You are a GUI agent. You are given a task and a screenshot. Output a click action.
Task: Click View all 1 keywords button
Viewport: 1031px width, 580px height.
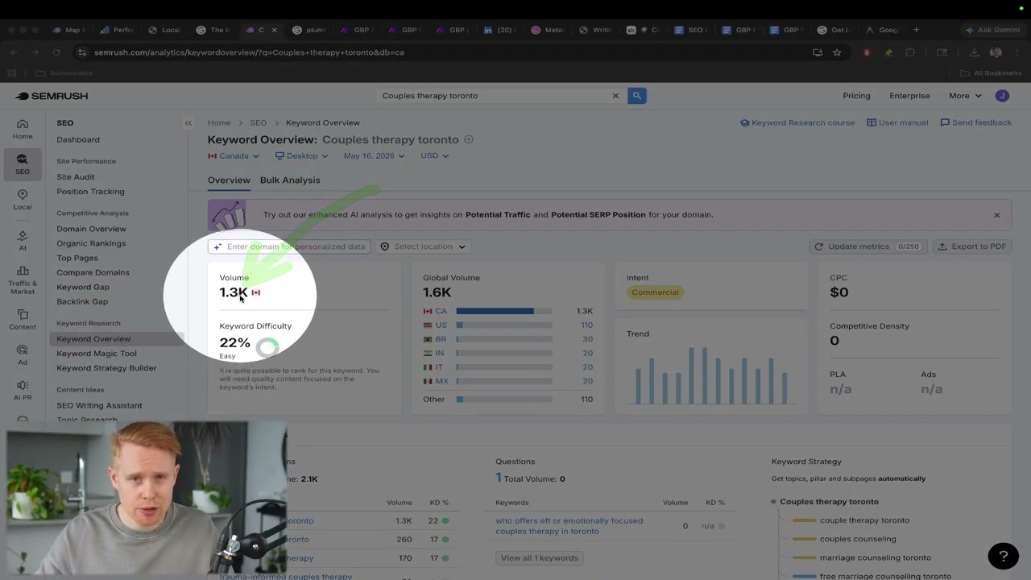(x=540, y=557)
